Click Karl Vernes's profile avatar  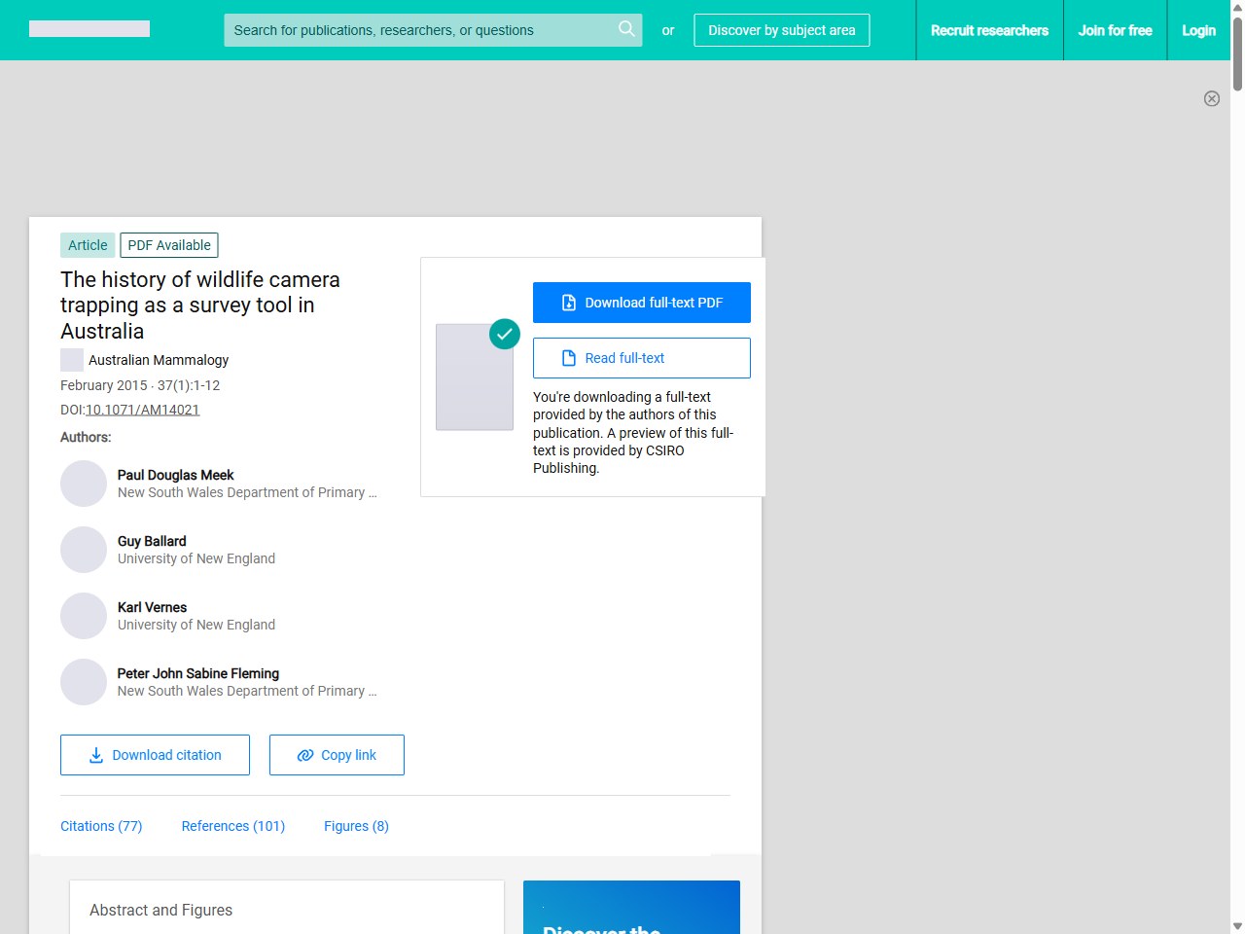(x=84, y=616)
